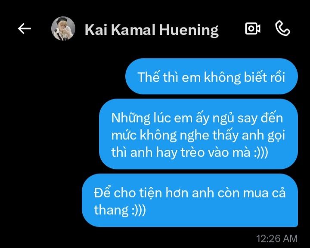The image size is (310, 248).
Task: View the contact's round avatar
Action: click(x=63, y=28)
